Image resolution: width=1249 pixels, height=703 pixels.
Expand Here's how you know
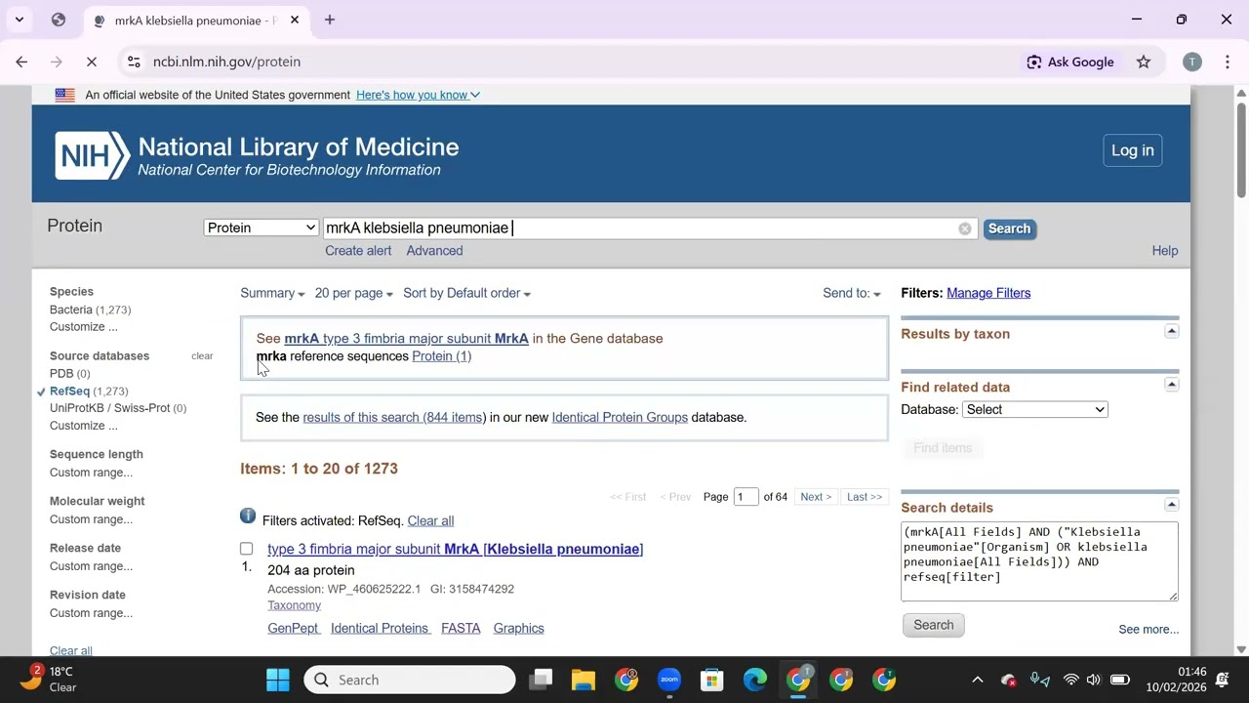click(x=418, y=95)
